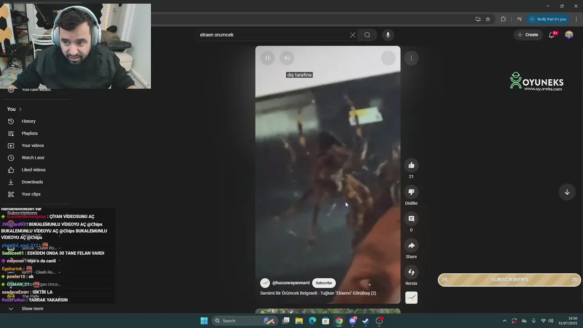Click the Dislike thumbs down button
583x328 pixels.
(x=411, y=192)
